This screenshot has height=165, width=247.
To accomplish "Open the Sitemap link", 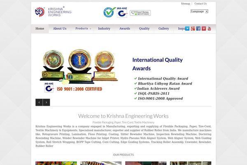I will click(x=185, y=4).
